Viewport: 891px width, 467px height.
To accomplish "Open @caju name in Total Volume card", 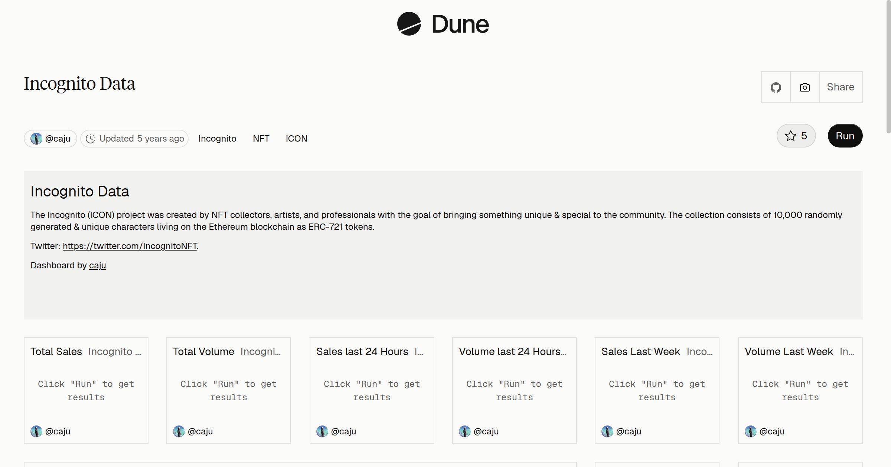I will [x=200, y=431].
